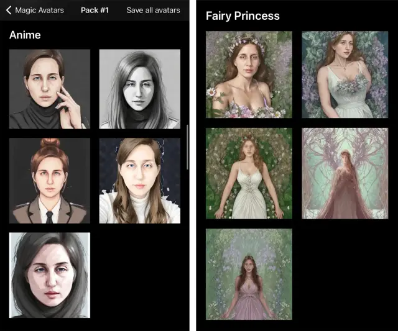Select the Anime section heading

(x=25, y=35)
